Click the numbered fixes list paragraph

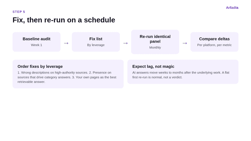67,77
